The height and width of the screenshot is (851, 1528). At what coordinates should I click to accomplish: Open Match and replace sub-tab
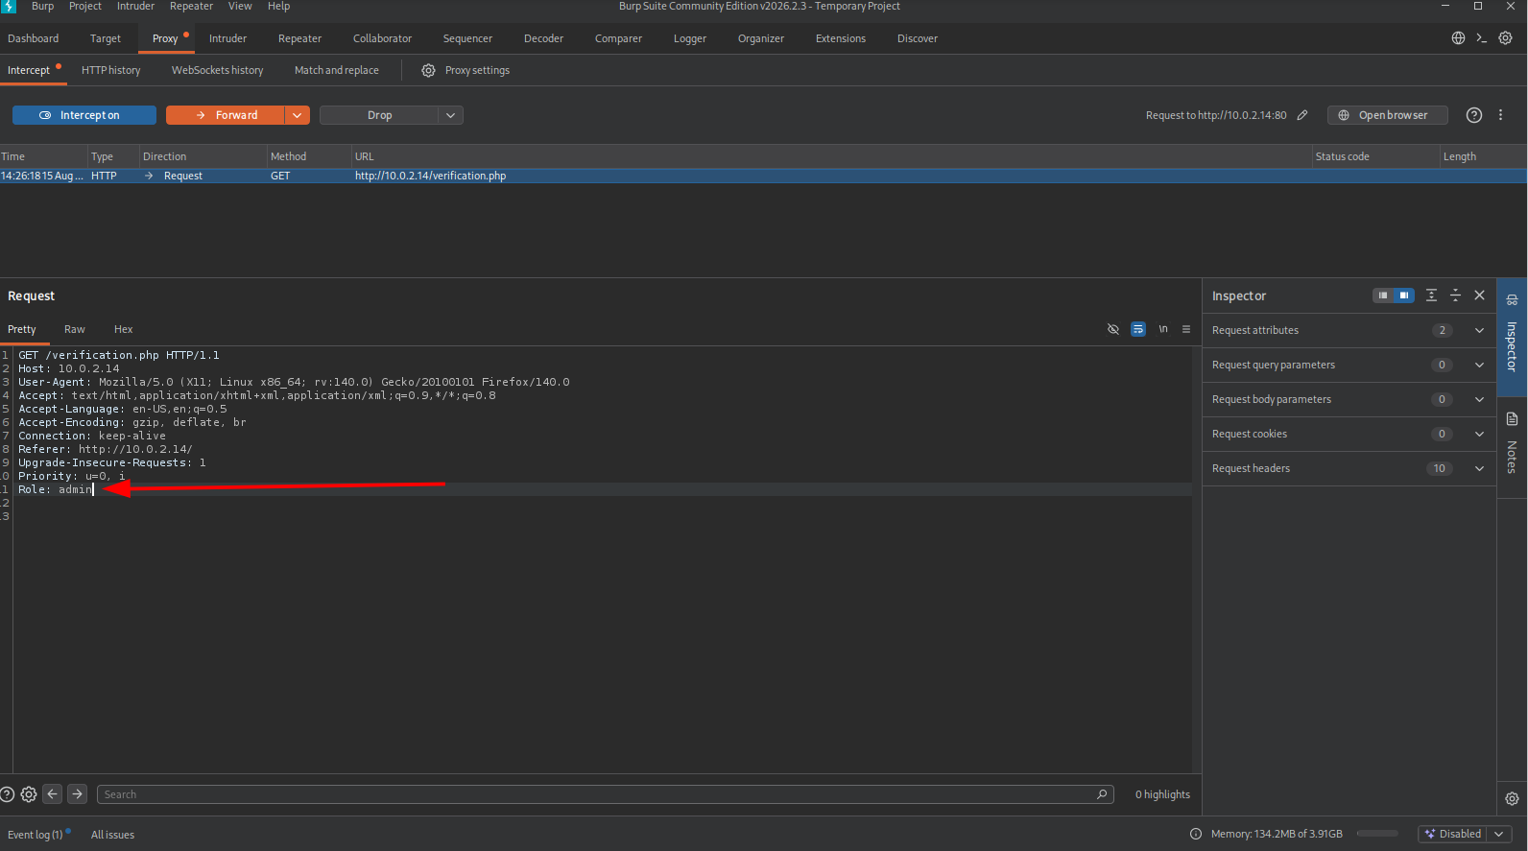[x=336, y=70]
